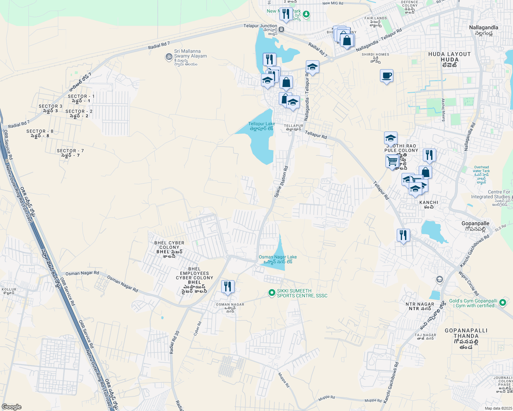
Task: Select the school marker beside Wipro Circle Rd
Action: [x=439, y=279]
